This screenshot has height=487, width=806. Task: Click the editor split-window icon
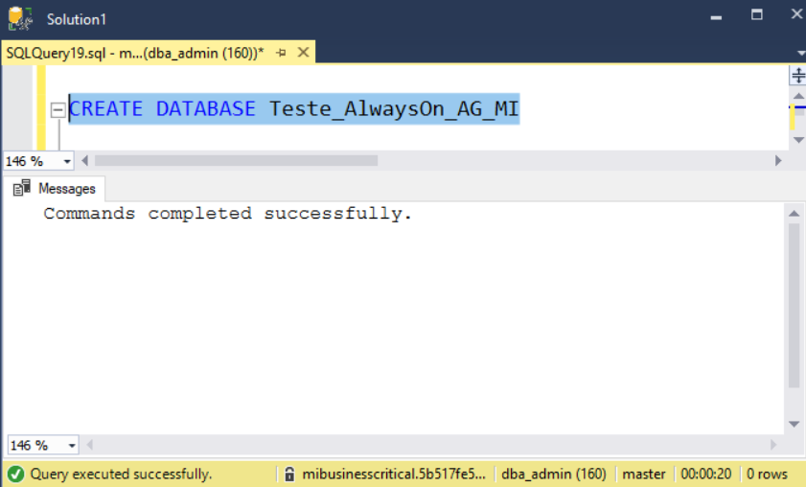pos(796,76)
